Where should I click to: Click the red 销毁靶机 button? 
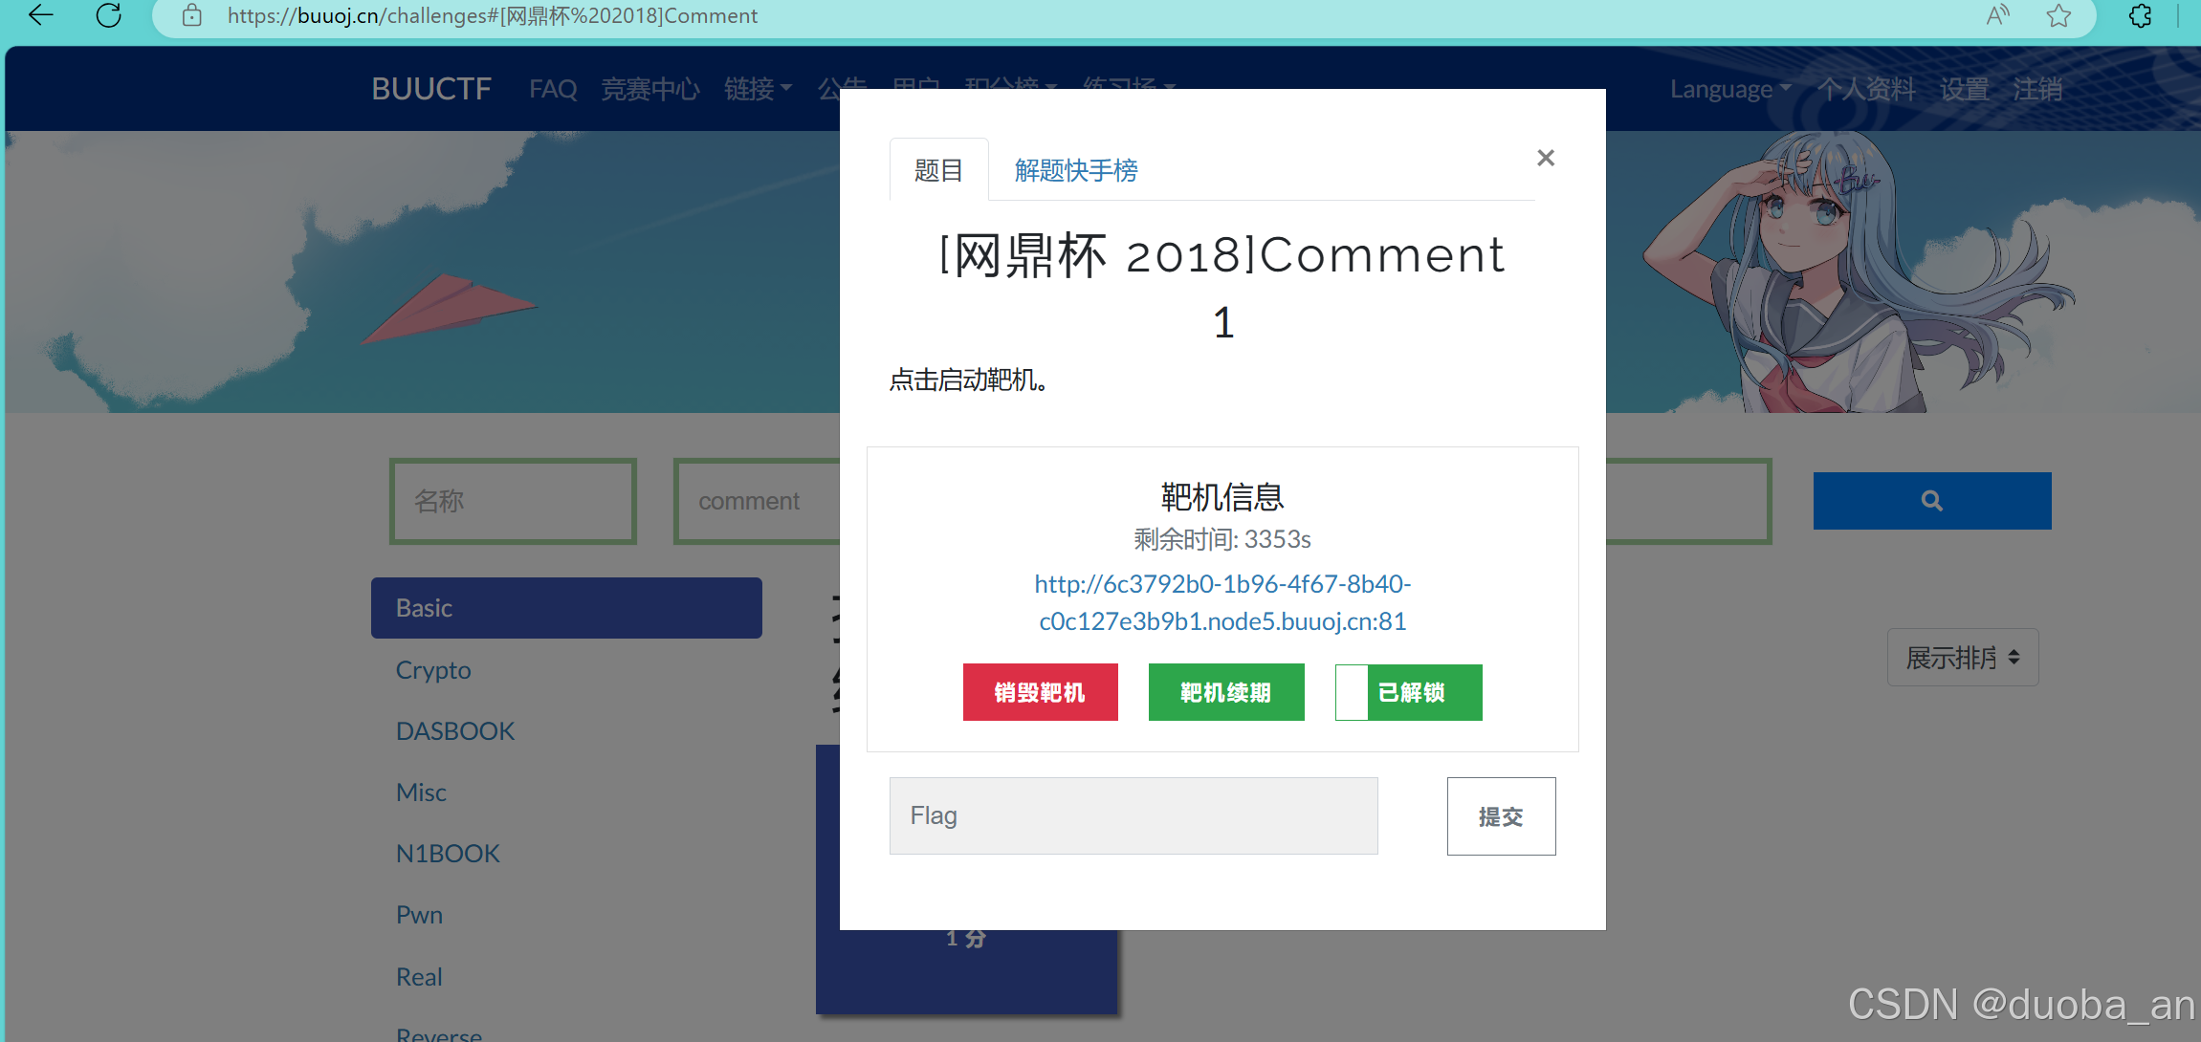[1040, 692]
